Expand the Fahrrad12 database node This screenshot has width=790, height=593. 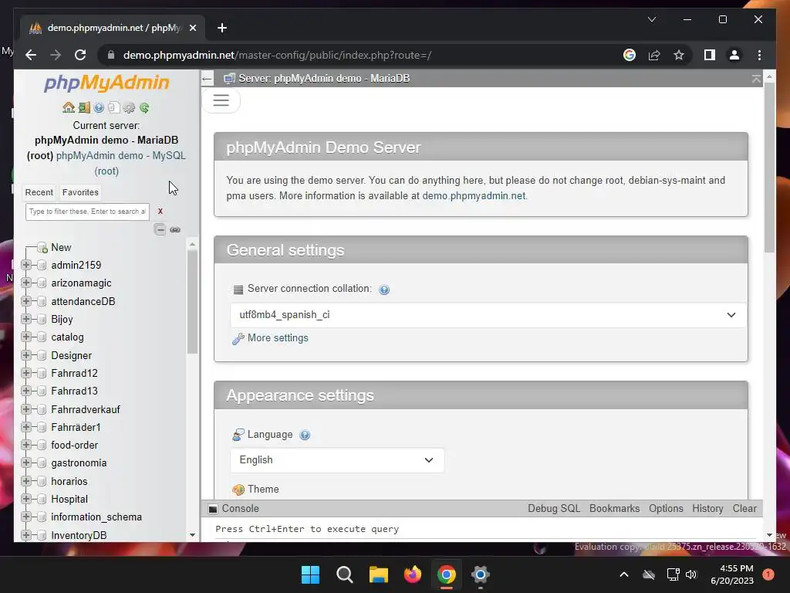click(x=26, y=373)
